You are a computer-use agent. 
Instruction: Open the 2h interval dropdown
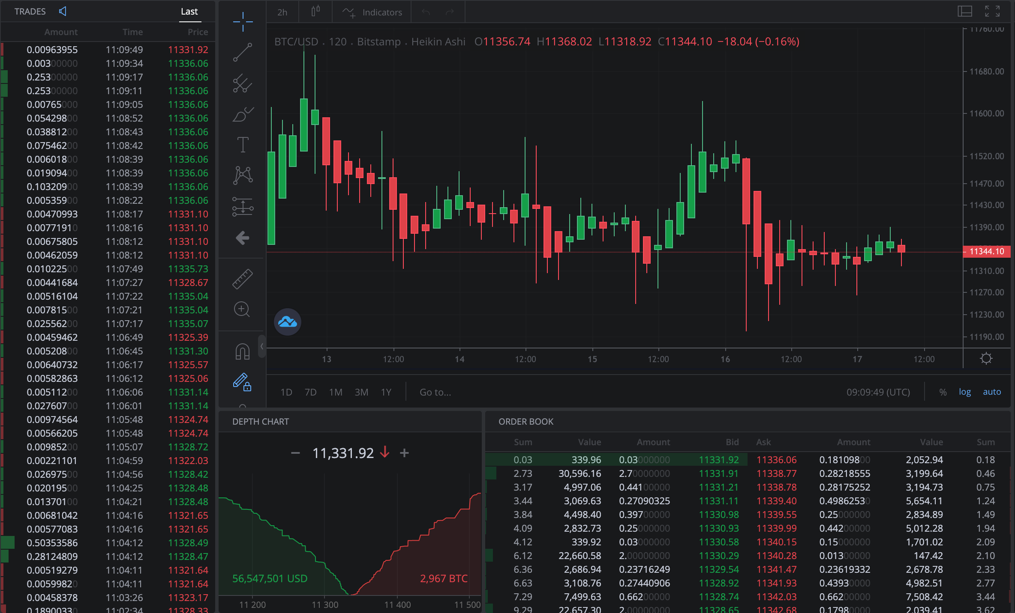pyautogui.click(x=282, y=12)
